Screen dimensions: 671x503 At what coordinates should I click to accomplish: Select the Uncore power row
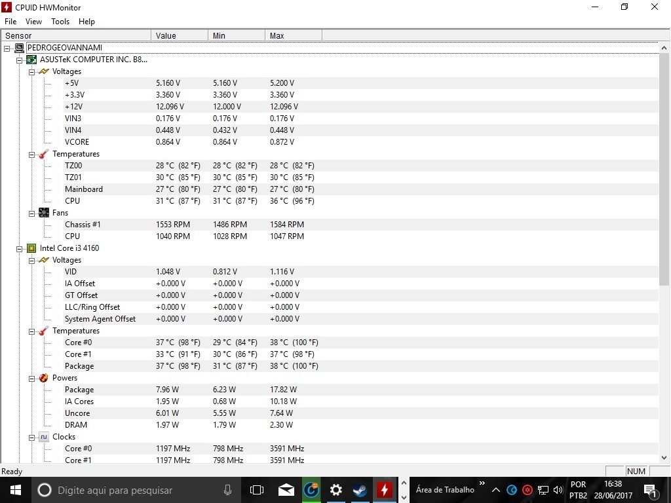(361, 413)
